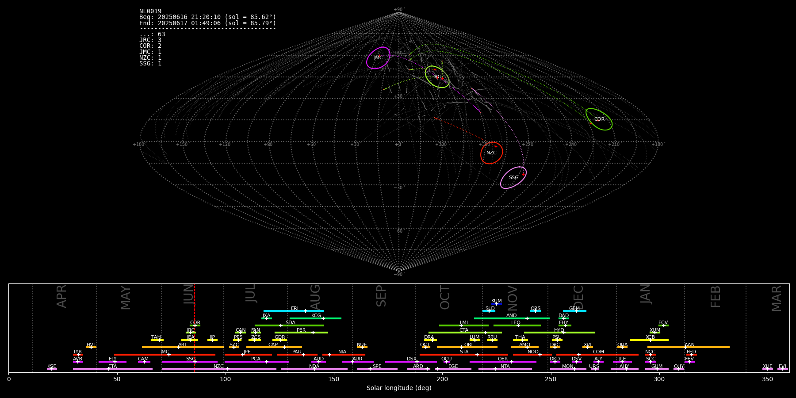Click the CTA shower bar
Image resolution: width=796 pixels, height=398 pixels.
click(x=465, y=333)
